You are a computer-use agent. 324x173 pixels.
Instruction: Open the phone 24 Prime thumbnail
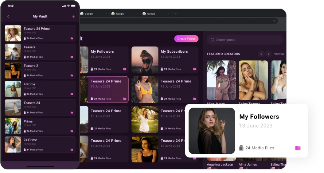click(x=13, y=144)
